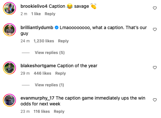Like brookielivo4's comment with the heart icon
Viewport: 161px width, 118px height.
[155, 8]
